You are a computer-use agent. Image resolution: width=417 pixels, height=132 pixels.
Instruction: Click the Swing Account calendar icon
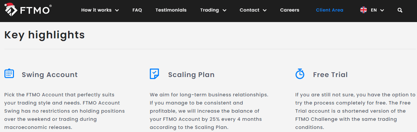[x=9, y=73]
